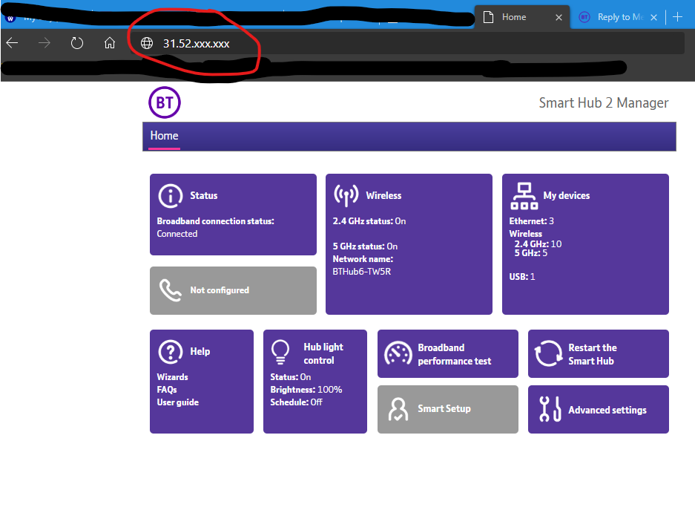This screenshot has height=510, width=695.
Task: Go to browser home page icon
Action: click(x=110, y=43)
